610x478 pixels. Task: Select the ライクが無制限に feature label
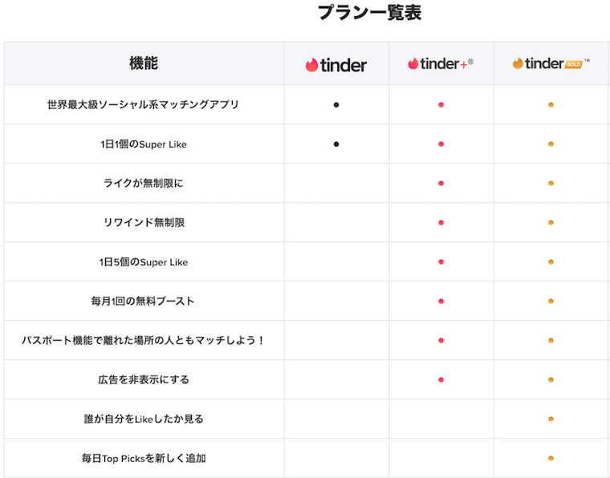pos(143,183)
